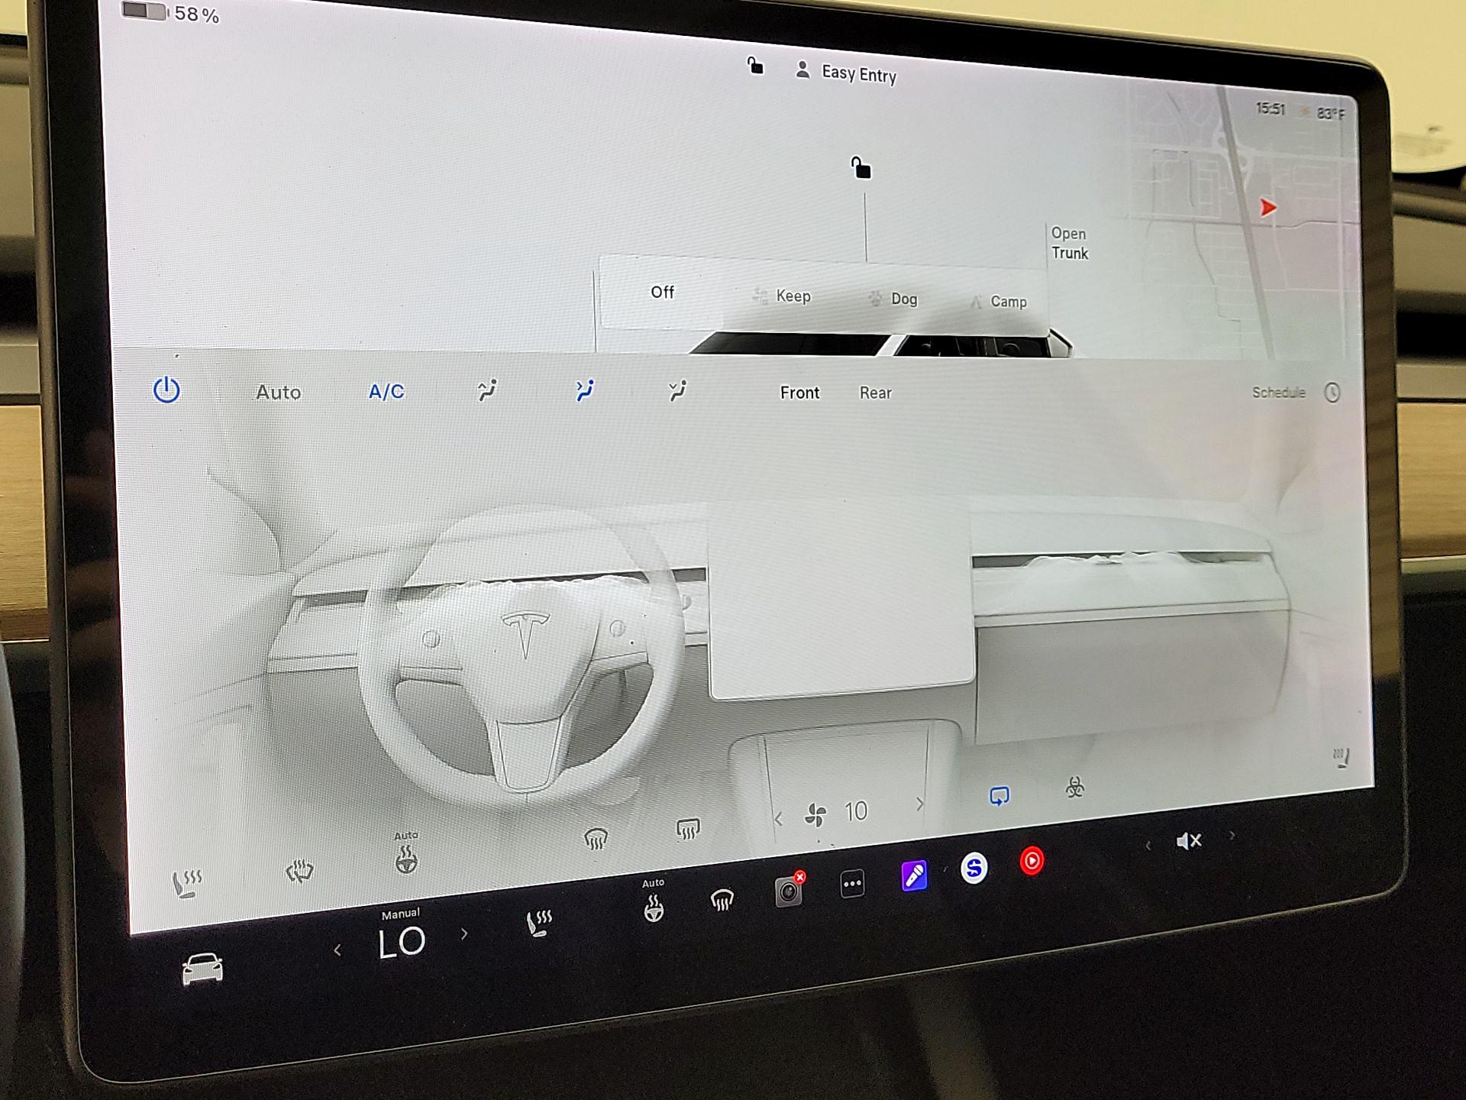The image size is (1466, 1100).
Task: Tap the car controls icon in bottom bar
Action: point(202,970)
